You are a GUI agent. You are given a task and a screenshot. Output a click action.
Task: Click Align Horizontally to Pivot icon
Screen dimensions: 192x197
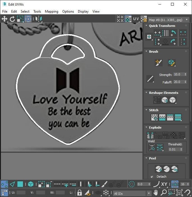pyautogui.click(x=158, y=33)
